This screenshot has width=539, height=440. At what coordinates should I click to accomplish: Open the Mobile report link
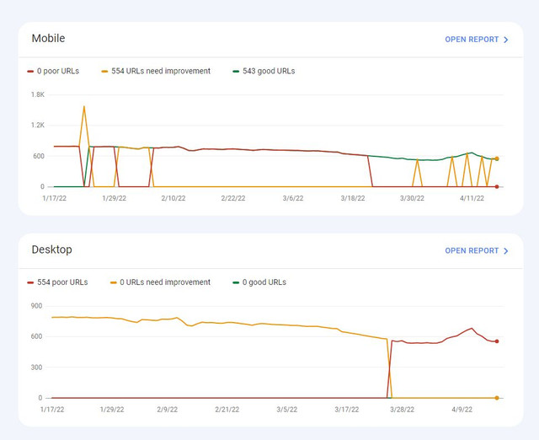click(477, 40)
